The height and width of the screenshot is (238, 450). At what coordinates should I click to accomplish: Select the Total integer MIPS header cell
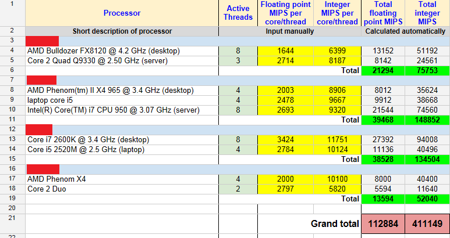click(x=428, y=13)
